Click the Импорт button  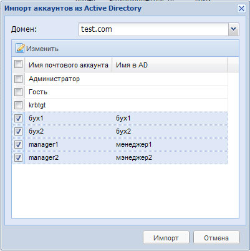point(166,238)
